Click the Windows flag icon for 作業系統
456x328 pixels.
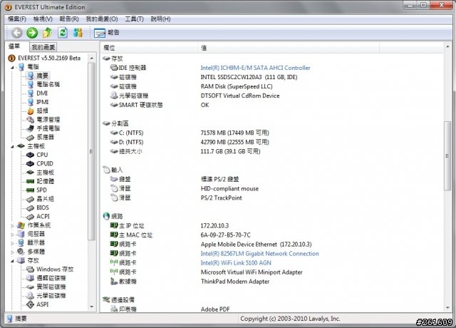tap(21, 225)
